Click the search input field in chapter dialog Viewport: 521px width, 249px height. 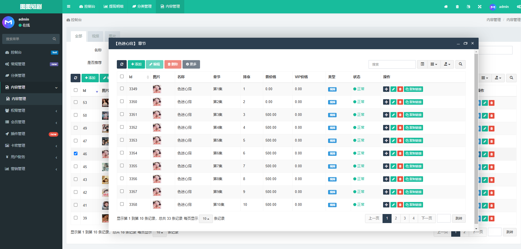pyautogui.click(x=392, y=64)
